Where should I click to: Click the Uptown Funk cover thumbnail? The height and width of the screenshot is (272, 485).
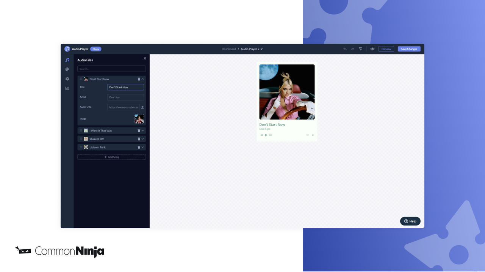86,147
